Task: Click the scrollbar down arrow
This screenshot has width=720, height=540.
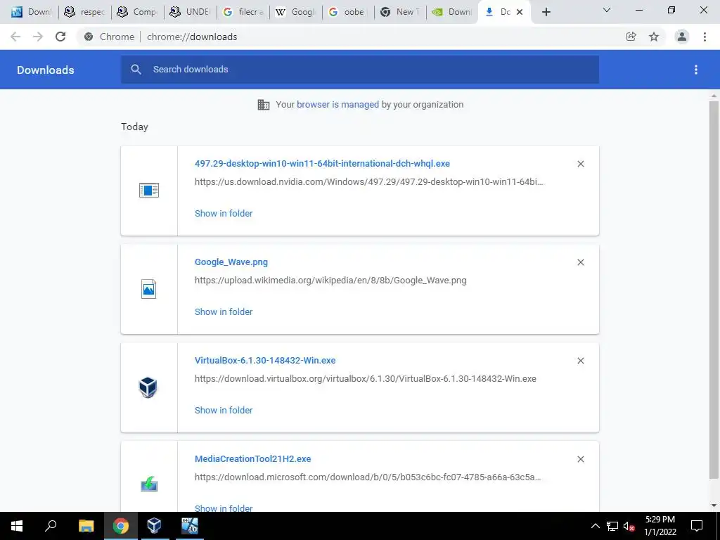Action: [714, 506]
